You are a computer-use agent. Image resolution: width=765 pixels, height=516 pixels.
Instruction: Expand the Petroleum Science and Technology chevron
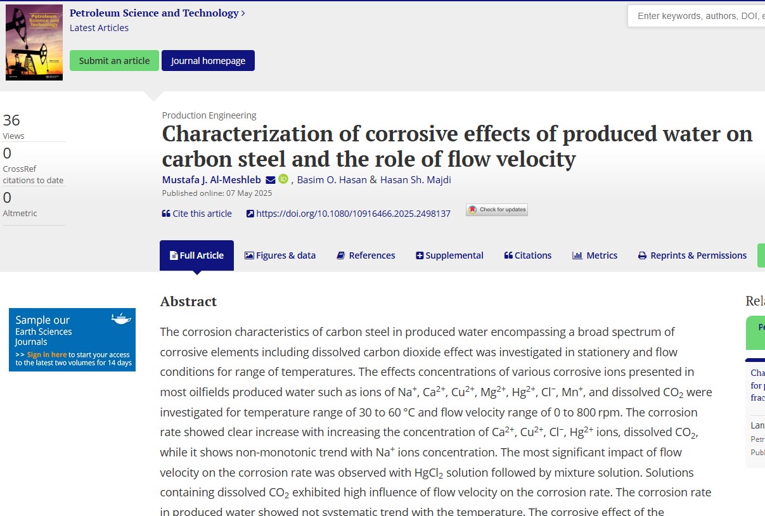click(243, 13)
